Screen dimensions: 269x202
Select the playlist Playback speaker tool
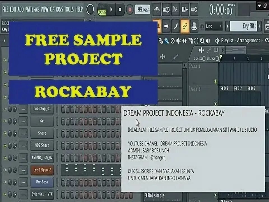[x=208, y=41]
